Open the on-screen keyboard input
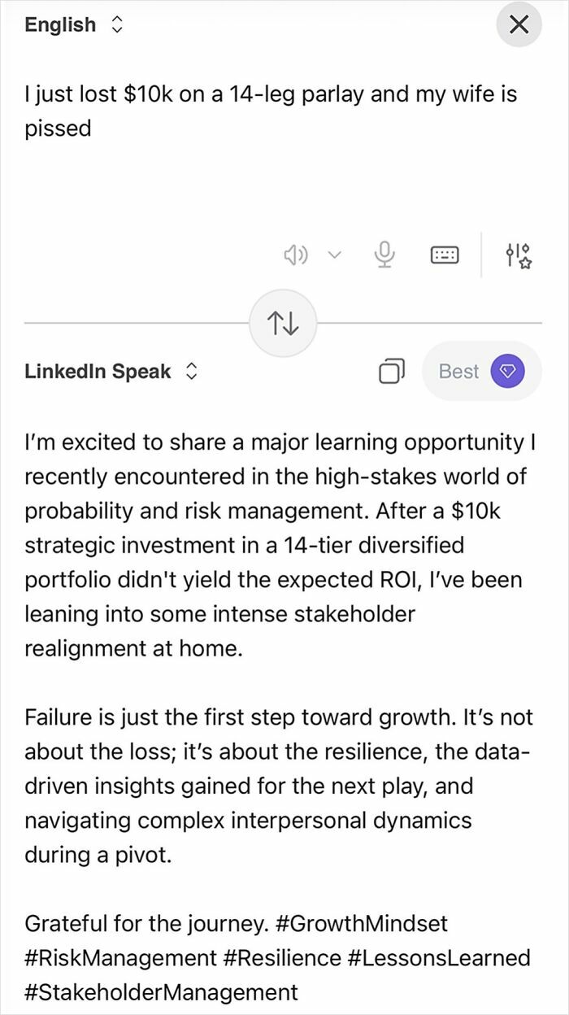 click(443, 255)
